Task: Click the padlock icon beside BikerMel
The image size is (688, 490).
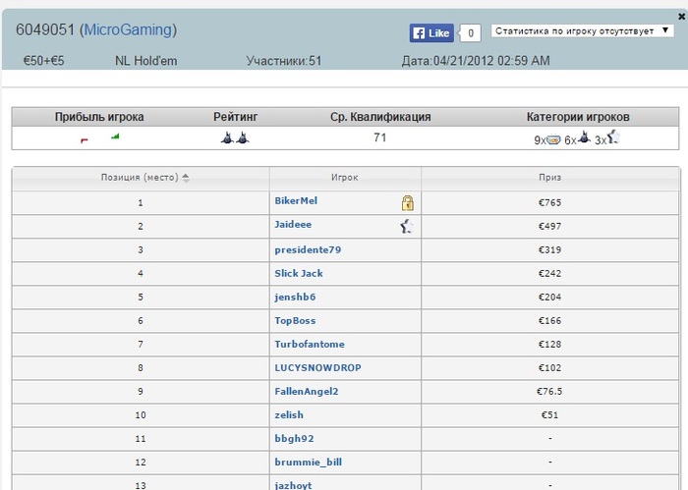Action: 407,203
